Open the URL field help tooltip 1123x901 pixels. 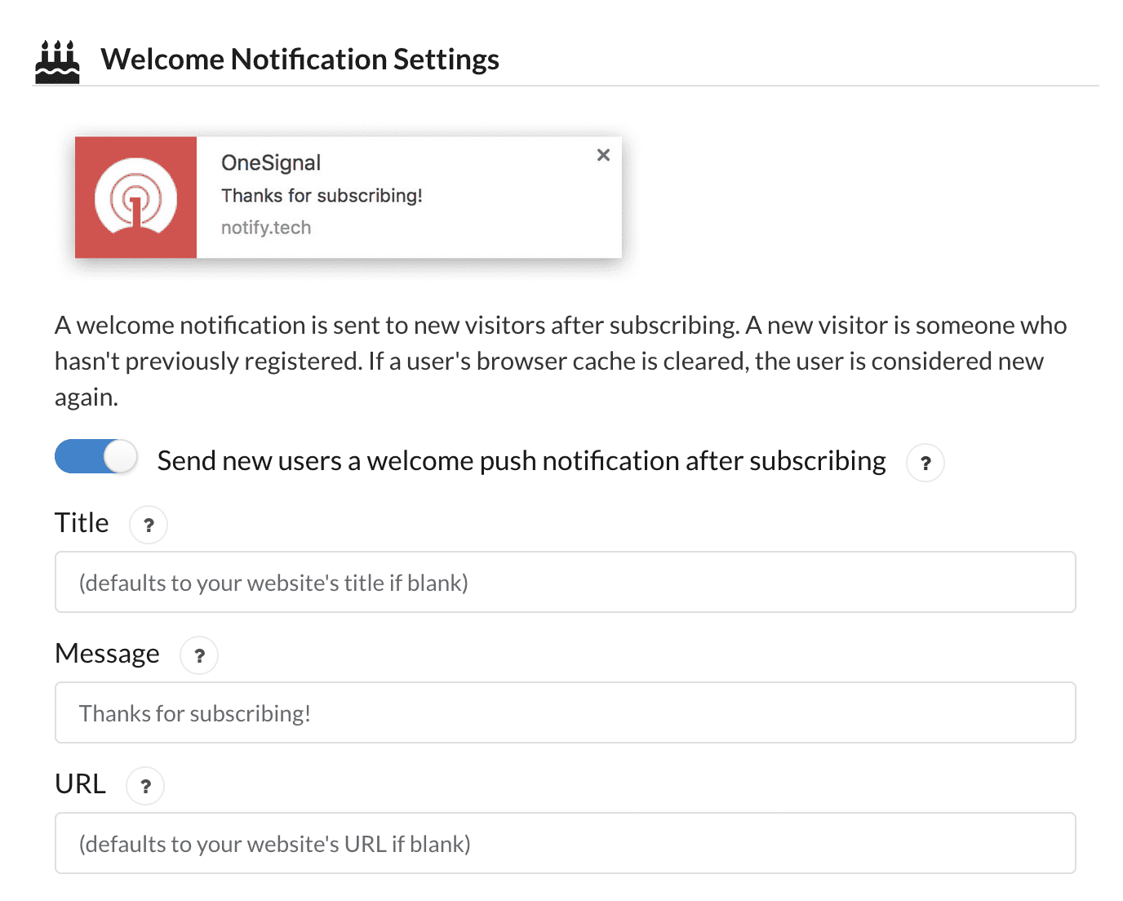click(x=145, y=786)
